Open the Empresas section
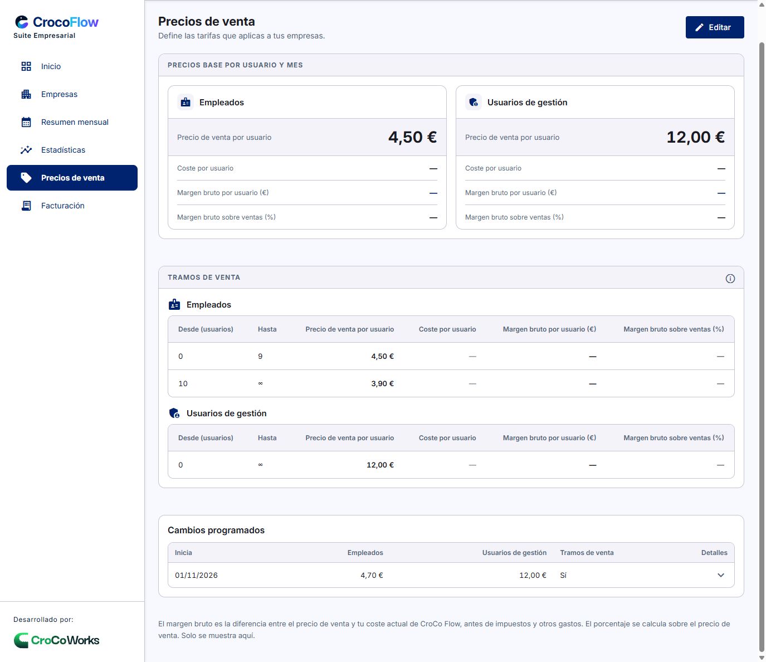 pos(72,94)
